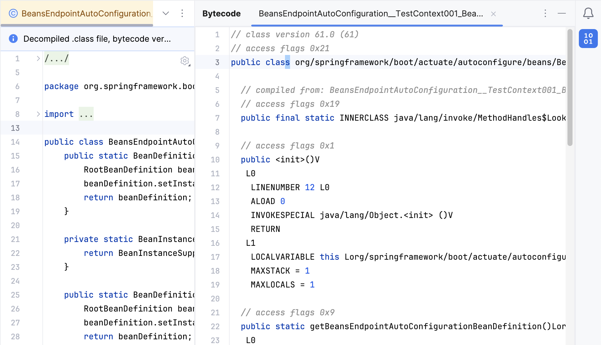Screen dimensions: 601x345
Task: Open the notifications bell icon
Action: 588,13
